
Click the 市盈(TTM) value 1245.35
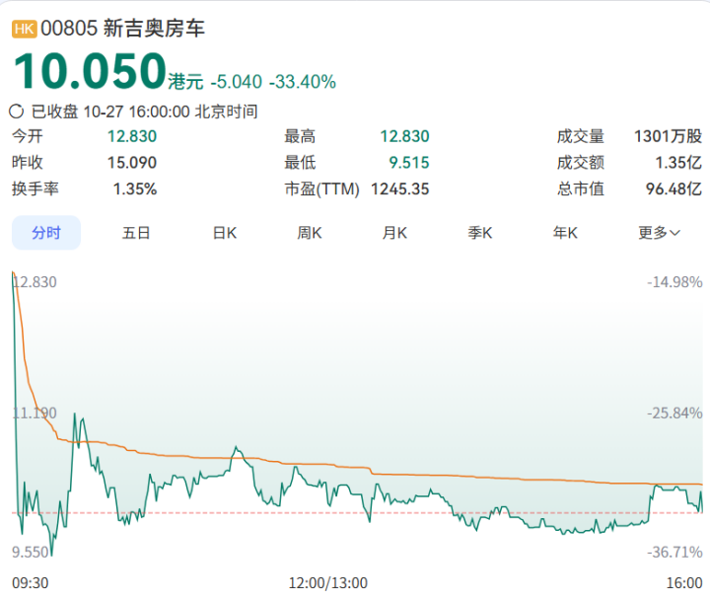coord(399,188)
